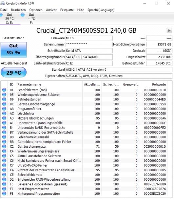Open the Sprache(Language) menu
This screenshot has width=174, height=200.
[x=101, y=10]
